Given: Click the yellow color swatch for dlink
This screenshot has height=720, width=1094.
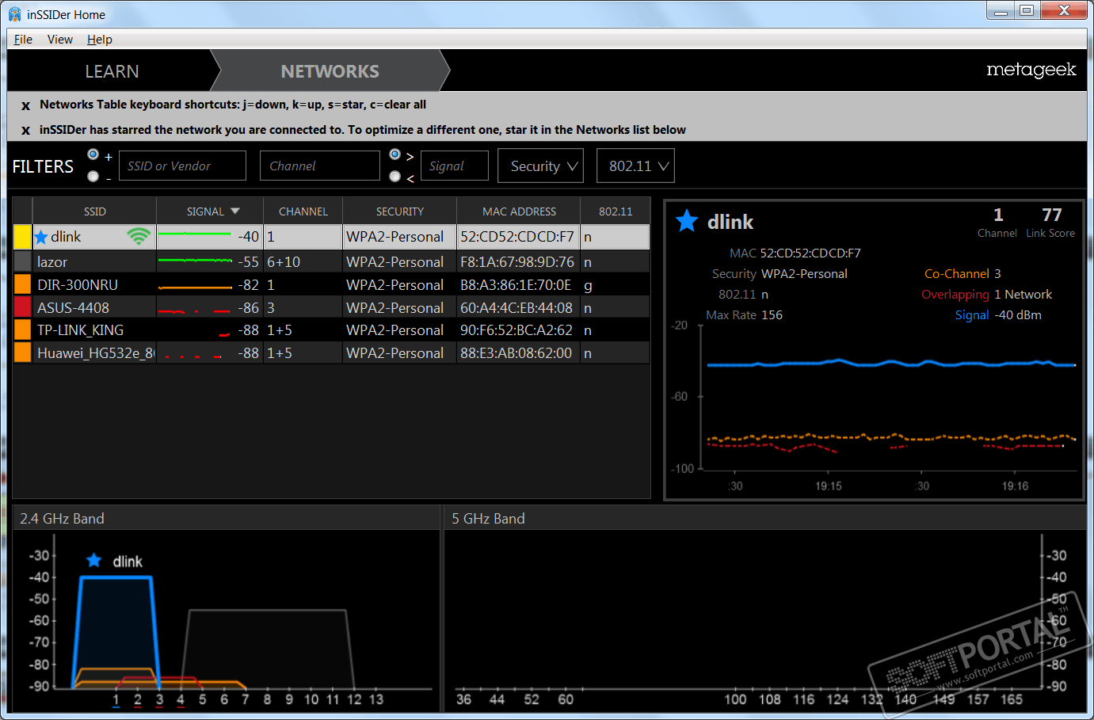Looking at the screenshot, I should 22,237.
